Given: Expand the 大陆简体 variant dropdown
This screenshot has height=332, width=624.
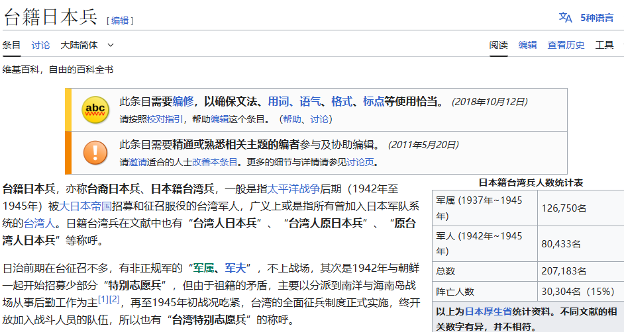Looking at the screenshot, I should (87, 45).
